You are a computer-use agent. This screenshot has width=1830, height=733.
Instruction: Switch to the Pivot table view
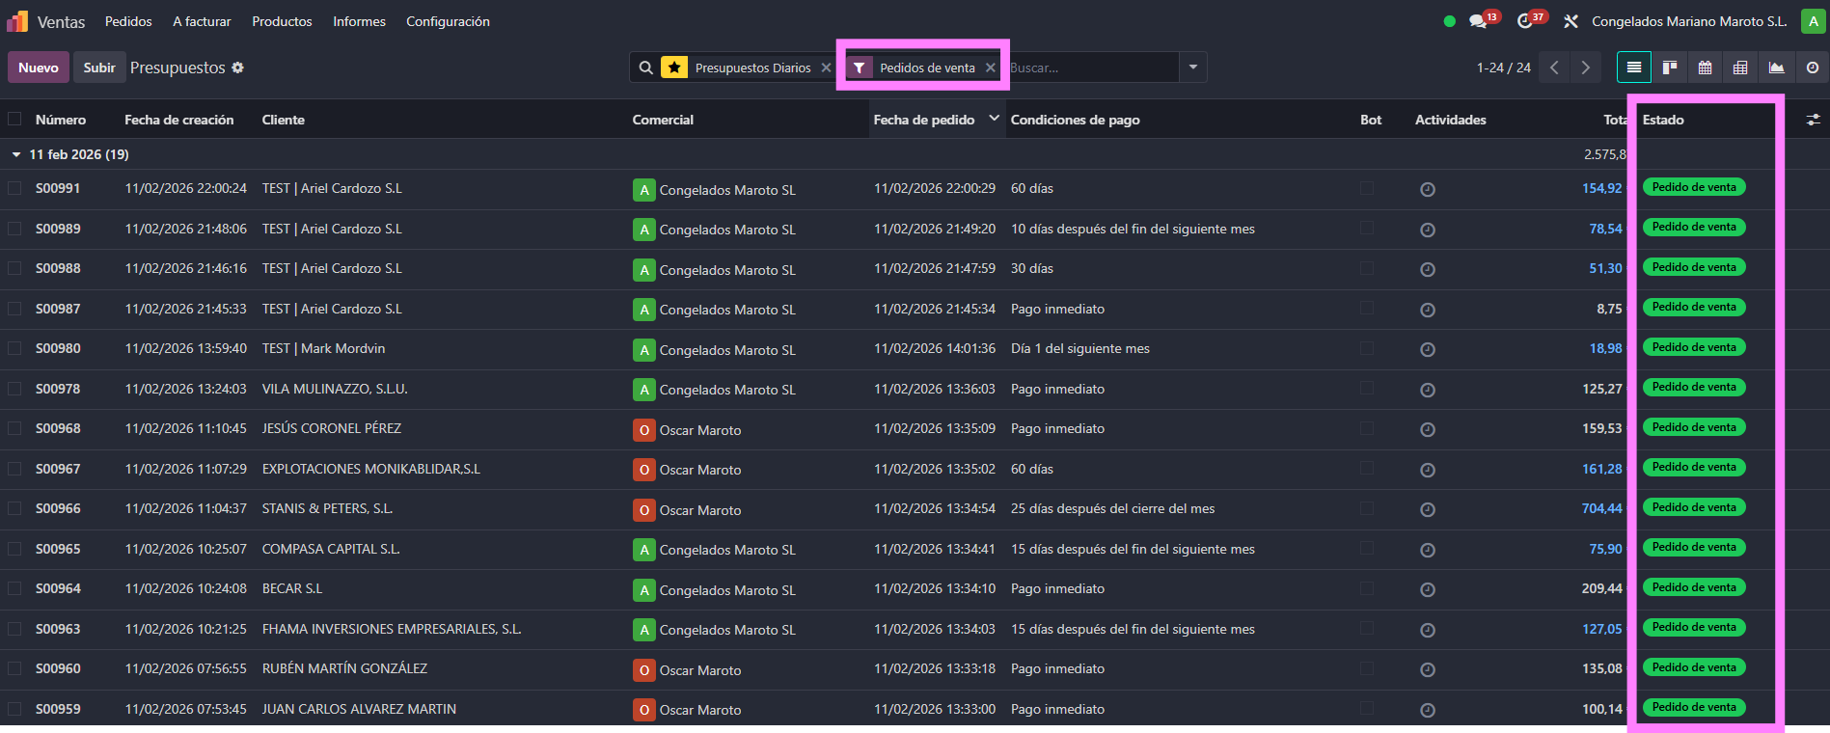[x=1739, y=68]
